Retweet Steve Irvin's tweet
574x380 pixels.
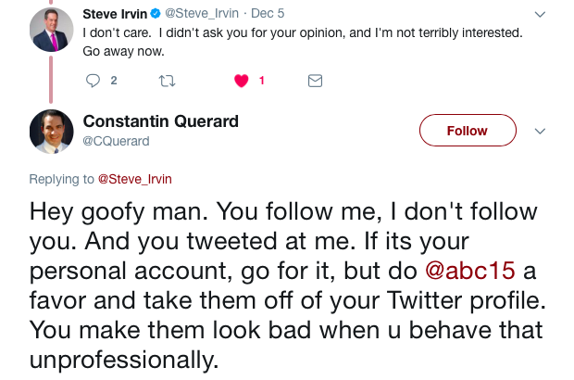tap(167, 81)
